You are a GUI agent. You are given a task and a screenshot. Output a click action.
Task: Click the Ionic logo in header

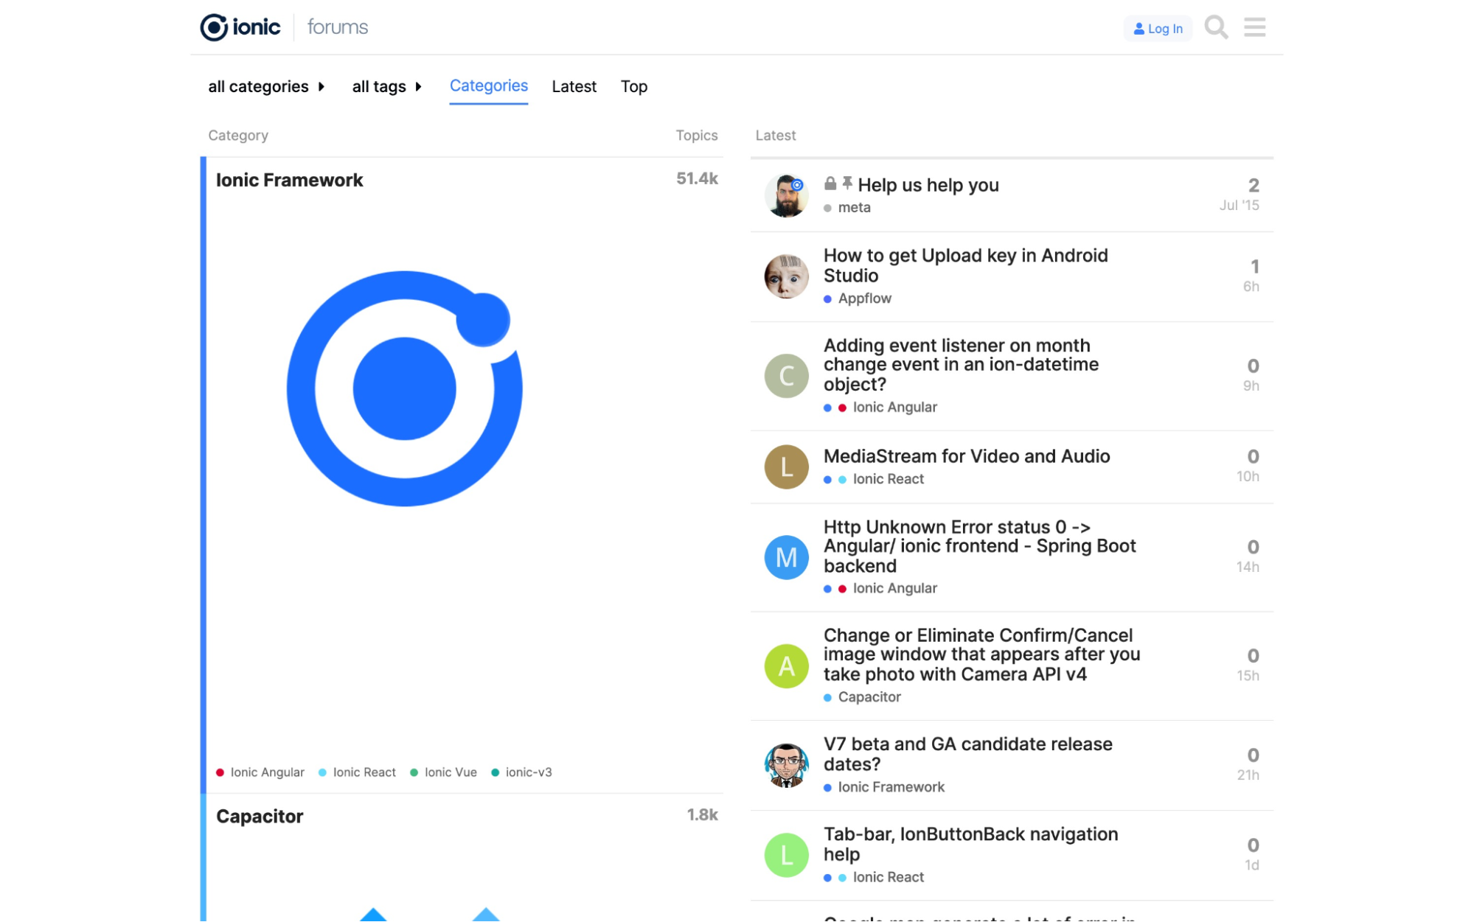(240, 27)
